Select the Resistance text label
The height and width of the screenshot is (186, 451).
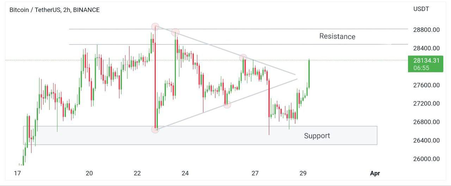[337, 36]
